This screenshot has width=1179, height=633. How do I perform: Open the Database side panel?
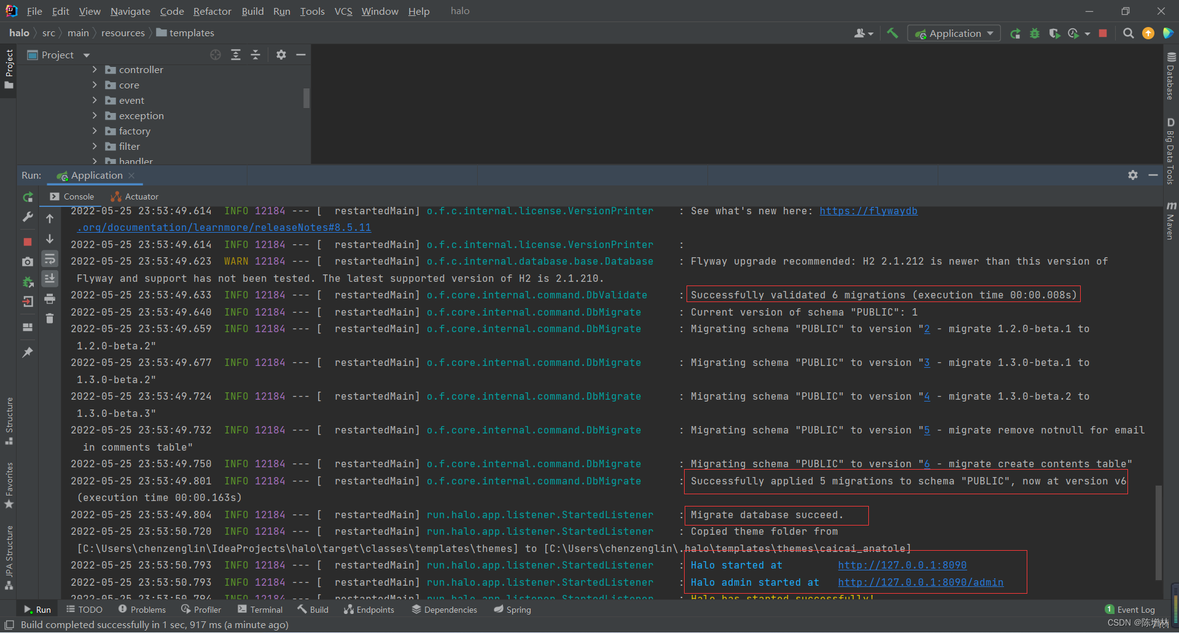tap(1170, 76)
